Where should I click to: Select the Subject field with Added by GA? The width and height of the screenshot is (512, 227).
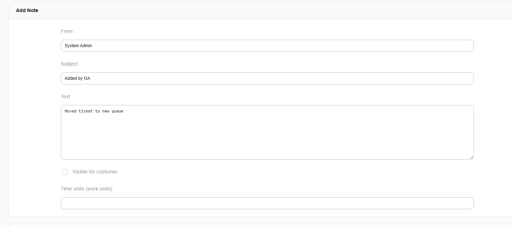(267, 78)
